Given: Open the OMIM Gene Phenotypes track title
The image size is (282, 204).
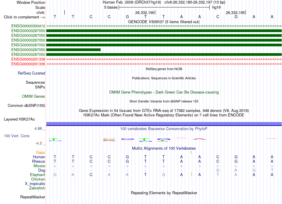Looking at the screenshot, I should [164, 92].
